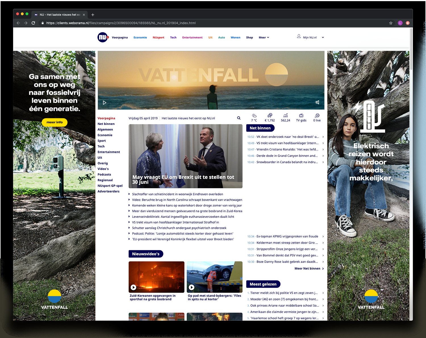The width and height of the screenshot is (426, 338).
Task: Play the stand-bybergers video
Action: (191, 287)
